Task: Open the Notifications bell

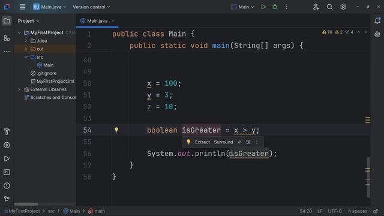Action: [377, 21]
